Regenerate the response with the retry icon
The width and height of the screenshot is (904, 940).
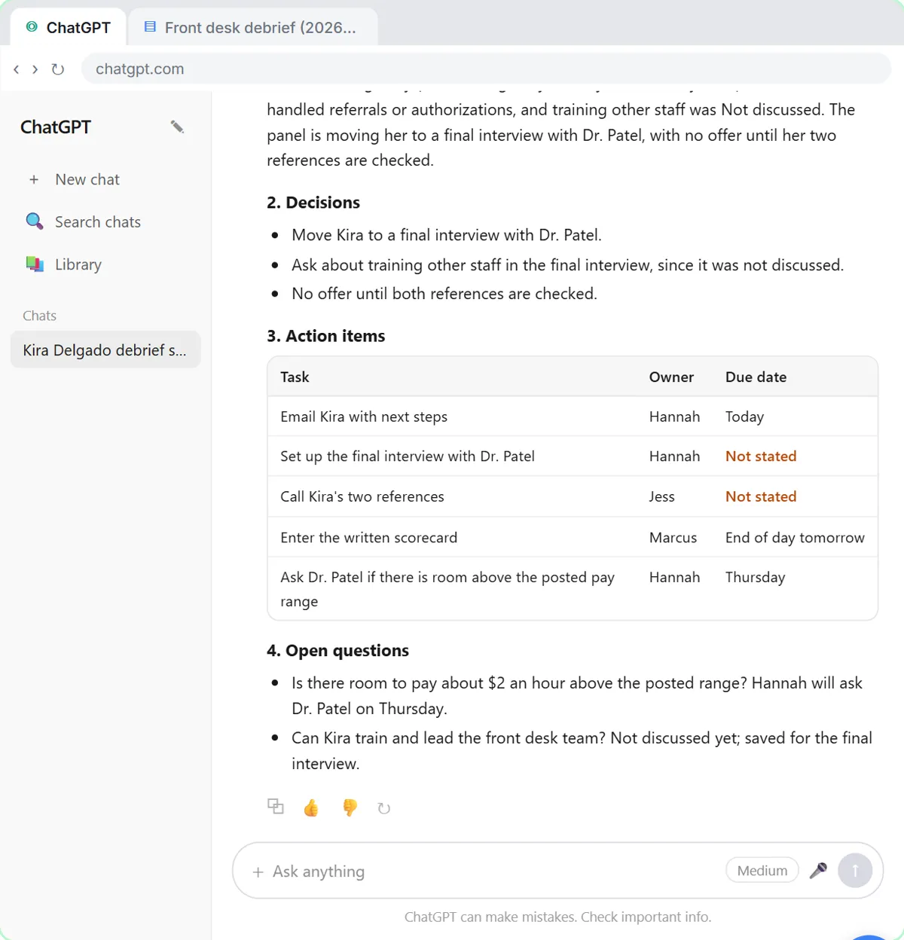[x=384, y=808]
